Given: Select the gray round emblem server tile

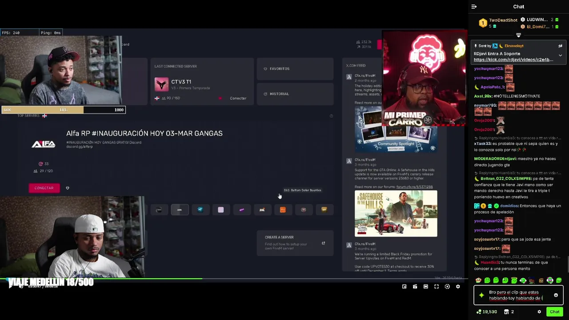Looking at the screenshot, I should [303, 210].
